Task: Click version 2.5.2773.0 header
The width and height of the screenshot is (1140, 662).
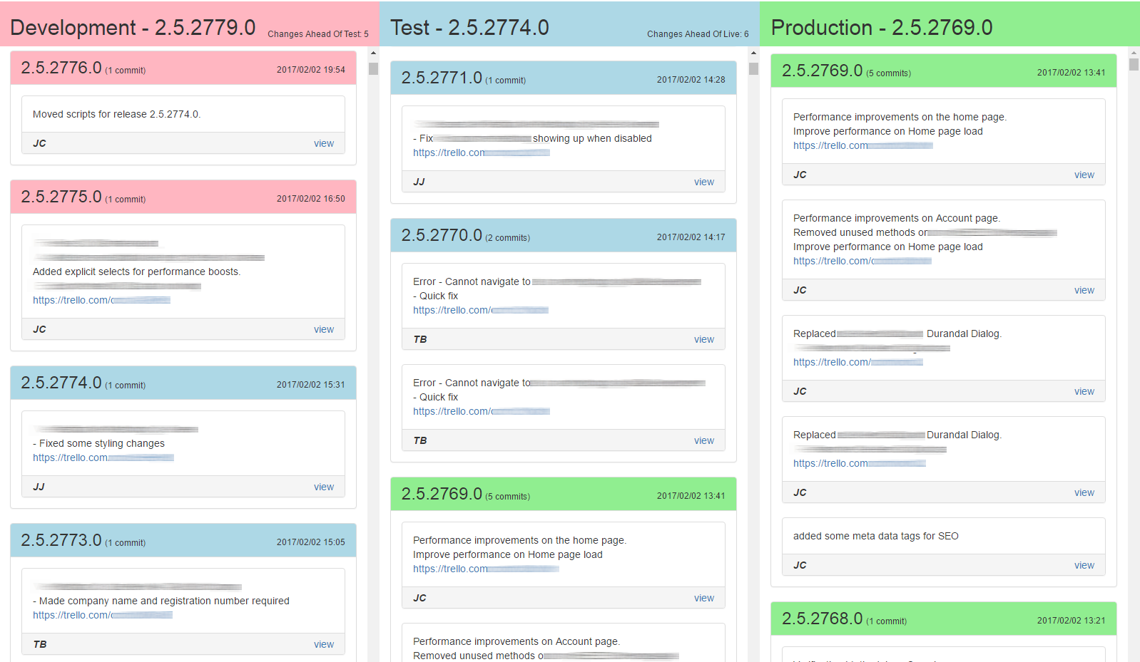Action: click(183, 540)
